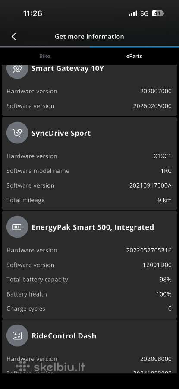Tap the Smart Gateway 10Y icon

point(17,69)
